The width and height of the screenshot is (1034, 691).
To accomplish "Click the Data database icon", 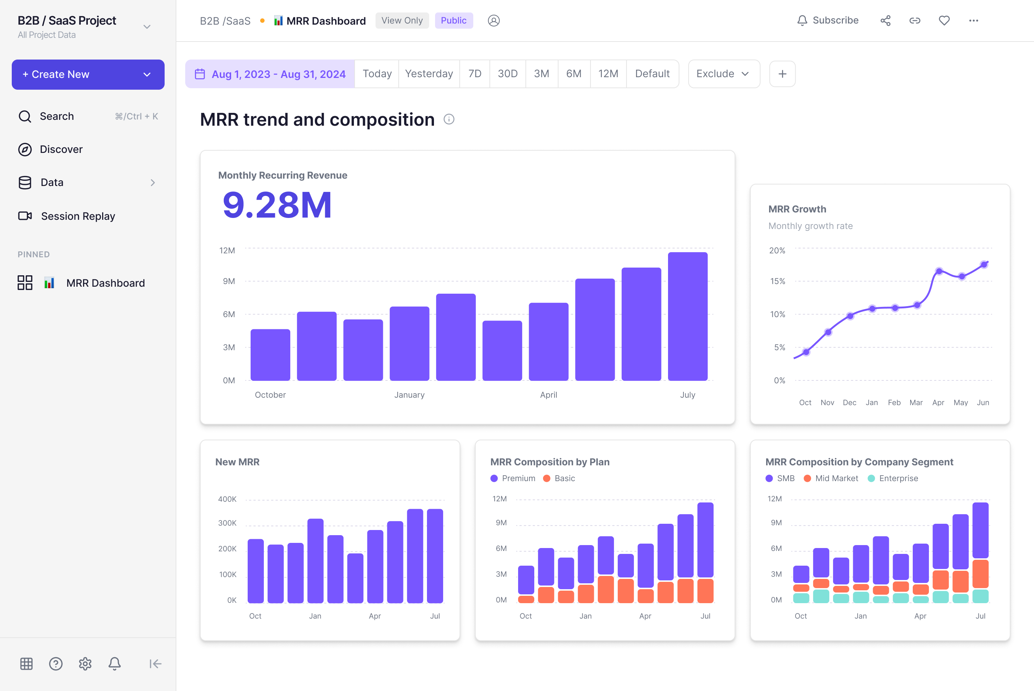I will tap(25, 182).
